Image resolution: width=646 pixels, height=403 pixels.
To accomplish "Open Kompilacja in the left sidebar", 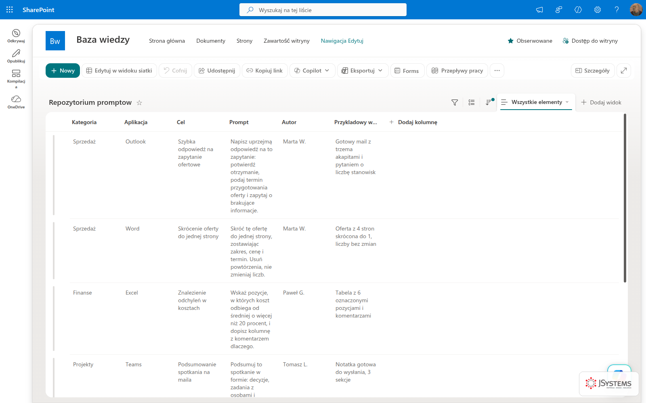I will tap(16, 79).
